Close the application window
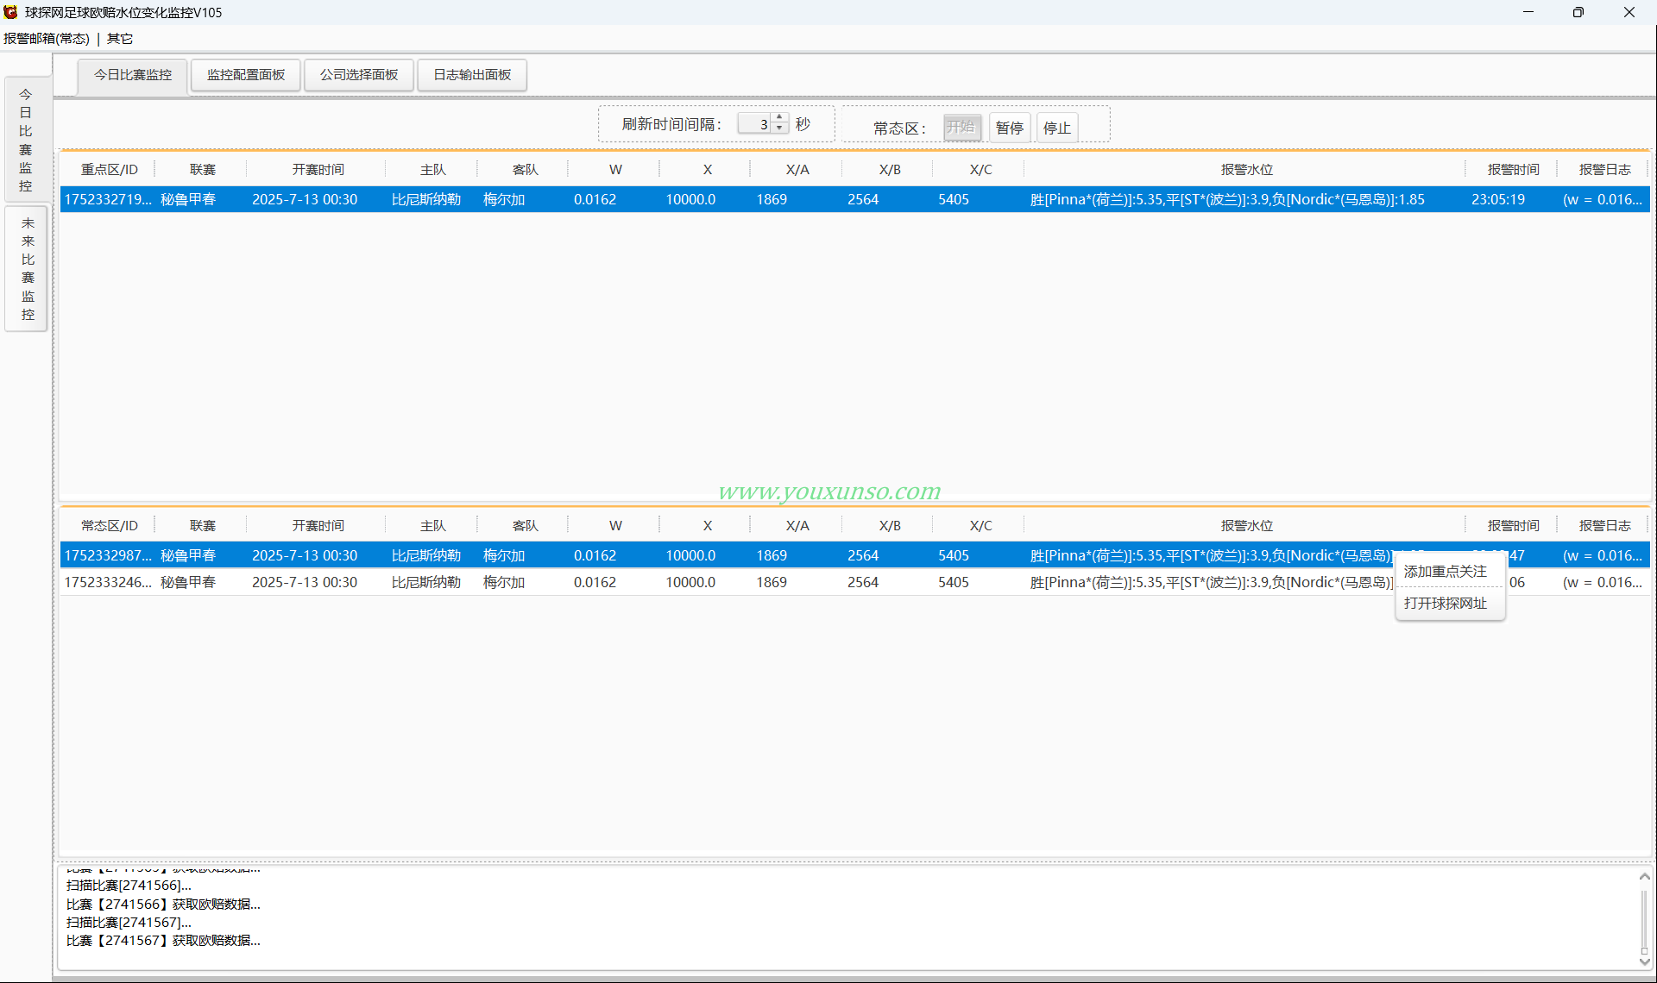1657x983 pixels. click(1629, 12)
